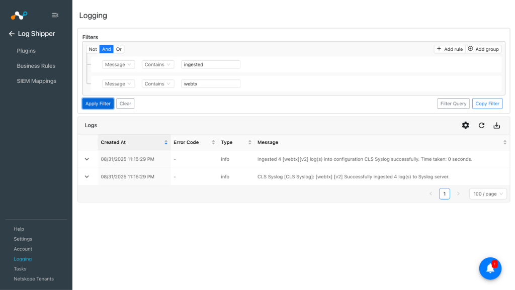Open Tasks in sidebar
This screenshot has height=290, width=515.
coord(20,269)
